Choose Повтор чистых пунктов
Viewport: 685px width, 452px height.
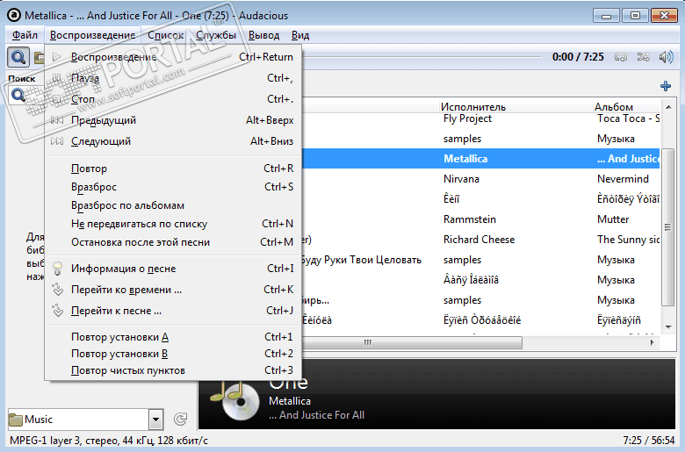click(173, 370)
